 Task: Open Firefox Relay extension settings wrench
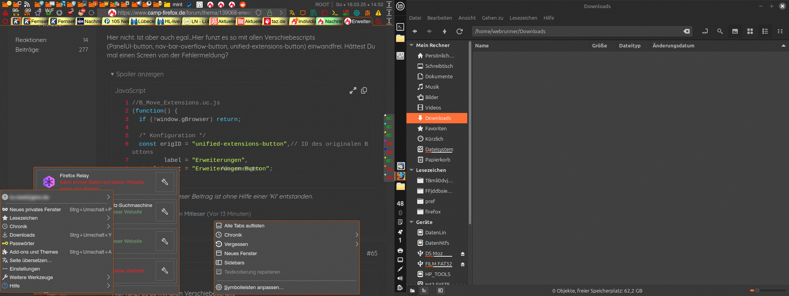click(165, 182)
